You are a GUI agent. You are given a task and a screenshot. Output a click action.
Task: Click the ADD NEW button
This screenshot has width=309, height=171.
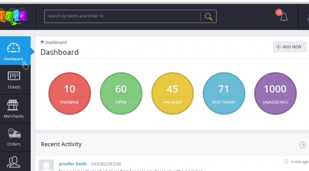point(290,47)
